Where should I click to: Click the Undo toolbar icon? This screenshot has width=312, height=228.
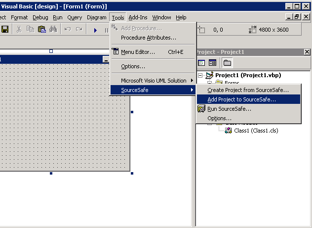pos(68,30)
